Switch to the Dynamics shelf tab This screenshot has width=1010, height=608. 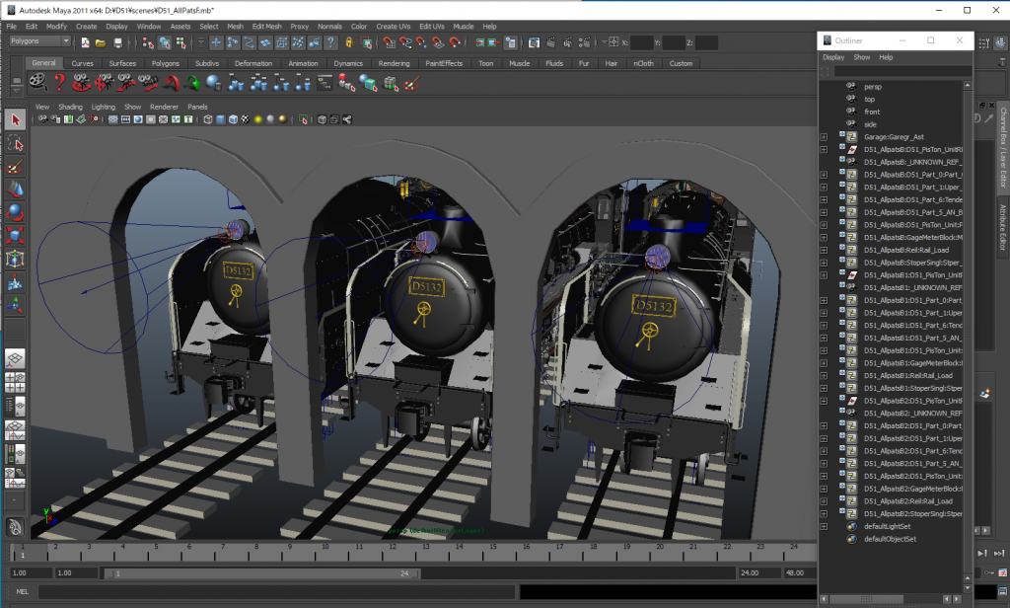click(348, 63)
